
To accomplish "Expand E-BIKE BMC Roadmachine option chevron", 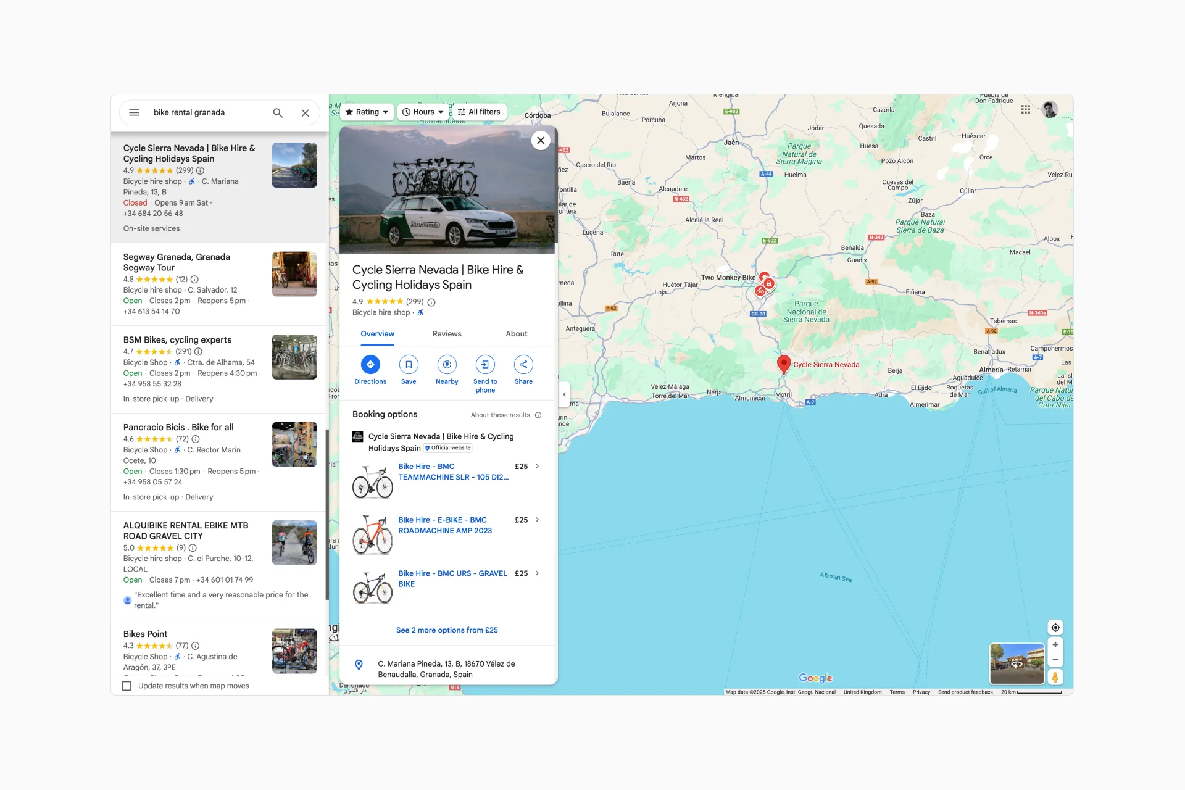I will [537, 520].
